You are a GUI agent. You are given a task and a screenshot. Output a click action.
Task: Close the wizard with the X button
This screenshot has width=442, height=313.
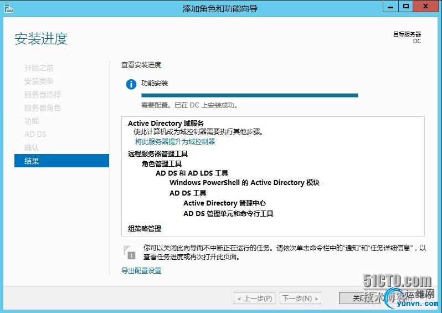tap(425, 7)
